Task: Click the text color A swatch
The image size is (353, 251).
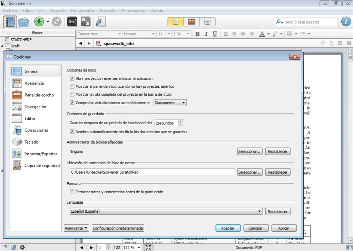Action: (262, 34)
